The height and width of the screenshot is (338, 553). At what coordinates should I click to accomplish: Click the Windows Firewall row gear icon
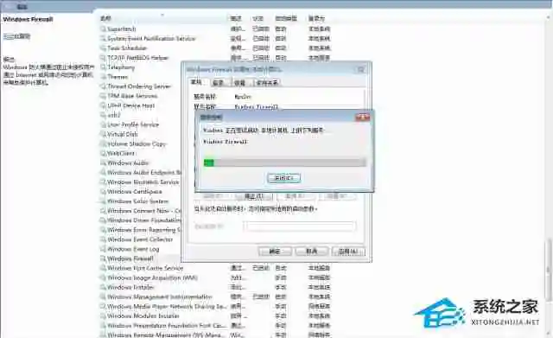pyautogui.click(x=103, y=258)
